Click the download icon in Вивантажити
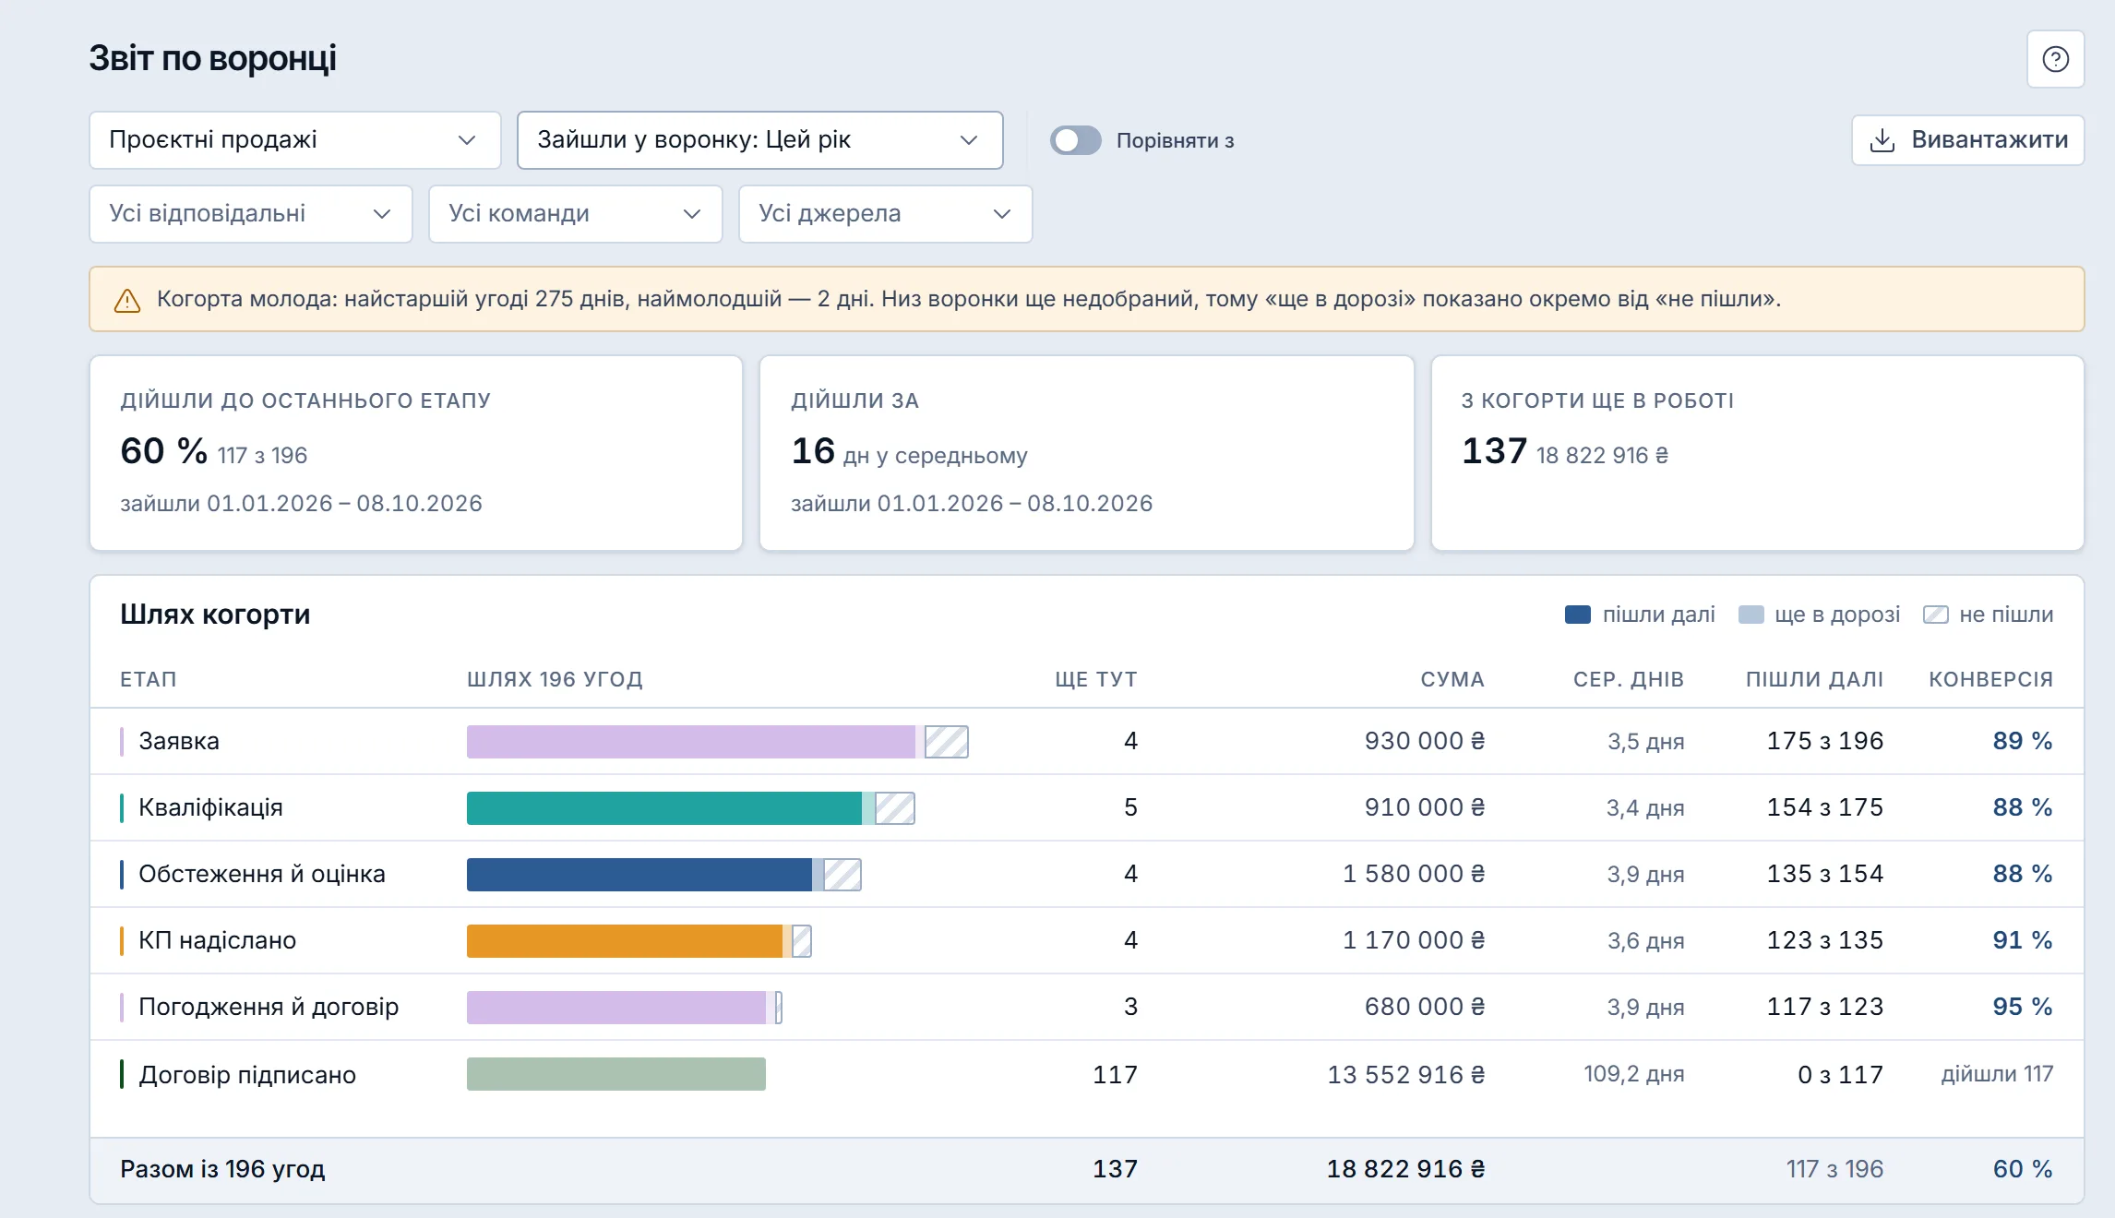Screen dimensions: 2115x1218 [x=1882, y=140]
